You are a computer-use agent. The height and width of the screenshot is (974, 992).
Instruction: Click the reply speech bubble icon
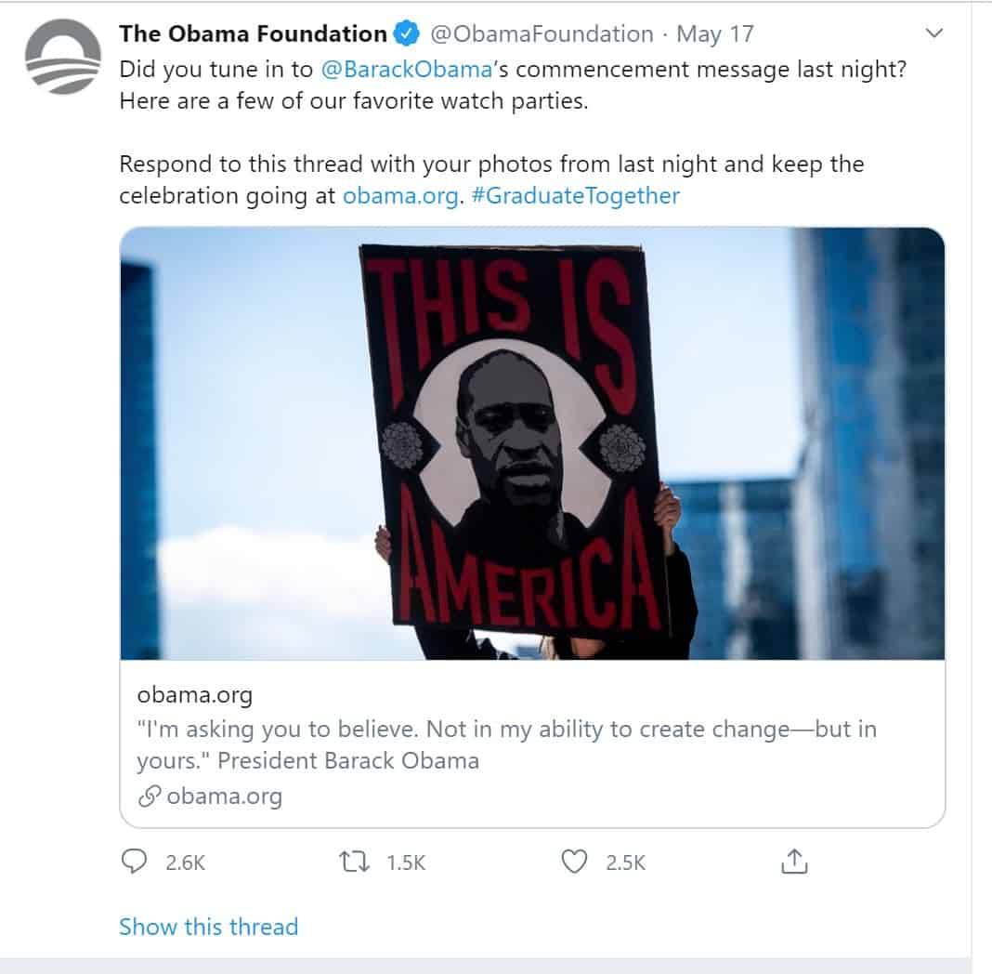tap(134, 862)
